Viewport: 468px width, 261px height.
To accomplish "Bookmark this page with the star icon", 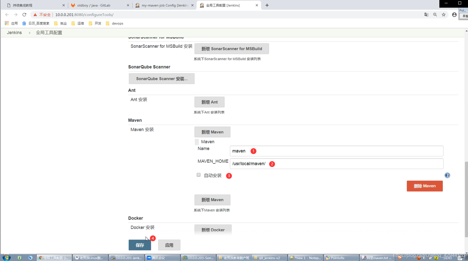I will [444, 14].
